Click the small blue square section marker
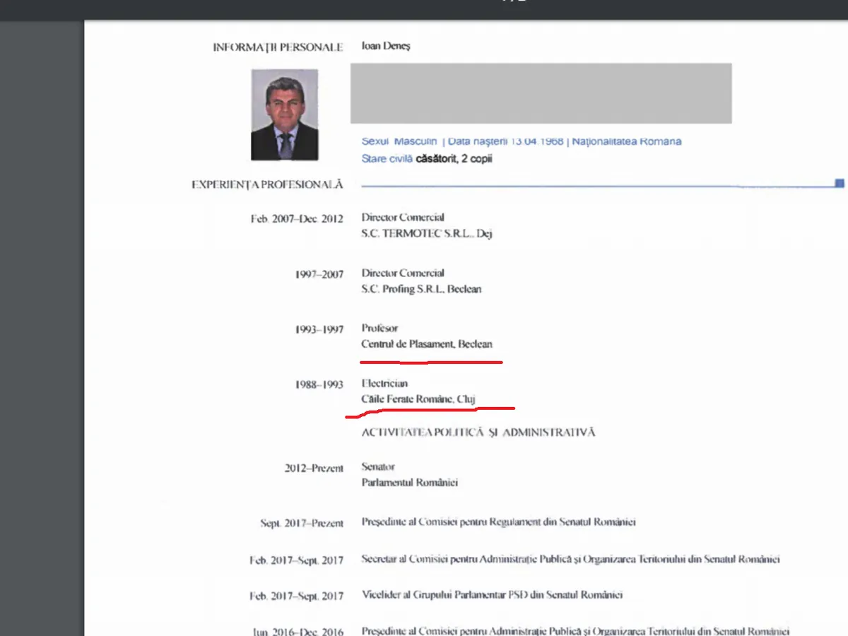Viewport: 848px width, 636px height. pyautogui.click(x=840, y=183)
